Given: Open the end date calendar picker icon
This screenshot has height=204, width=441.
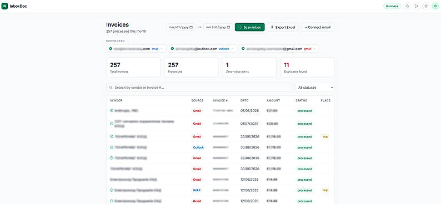Looking at the screenshot, I should click(x=228, y=27).
